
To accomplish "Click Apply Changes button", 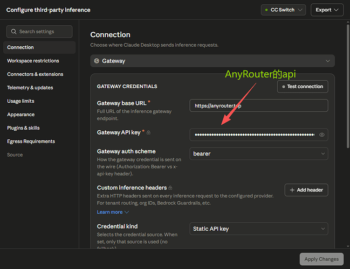I will [x=321, y=259].
